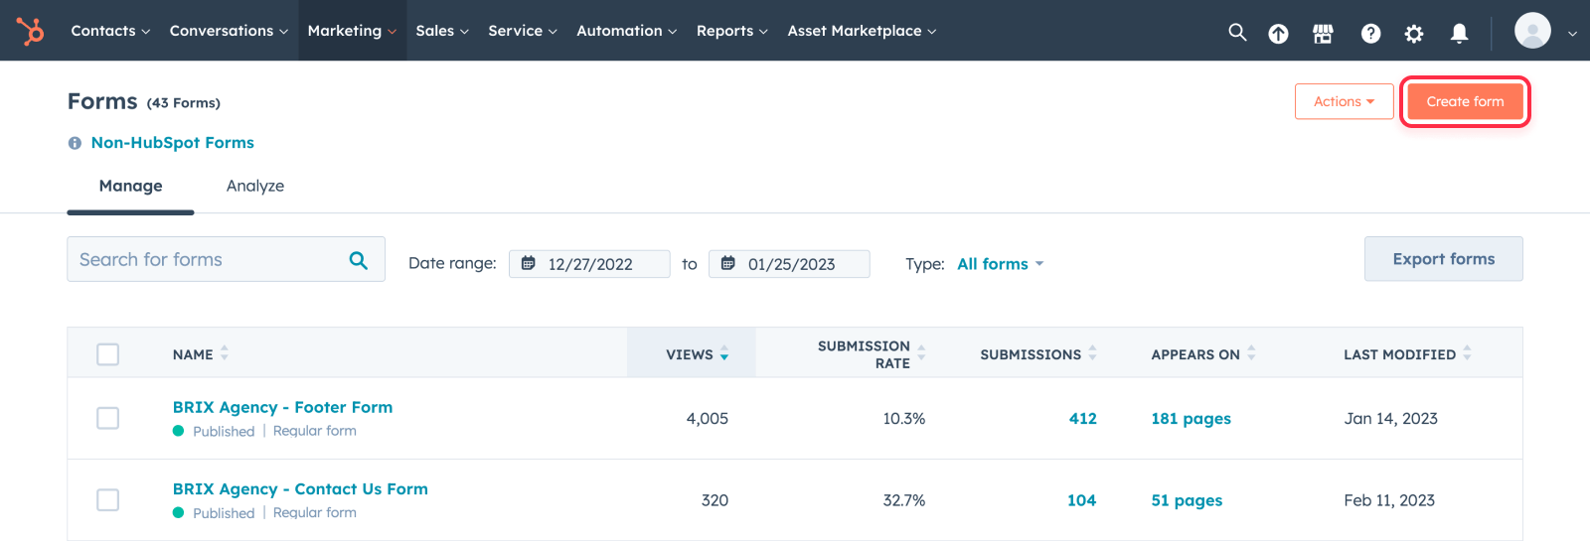This screenshot has height=541, width=1590.
Task: Expand the Sales menu
Action: [442, 31]
